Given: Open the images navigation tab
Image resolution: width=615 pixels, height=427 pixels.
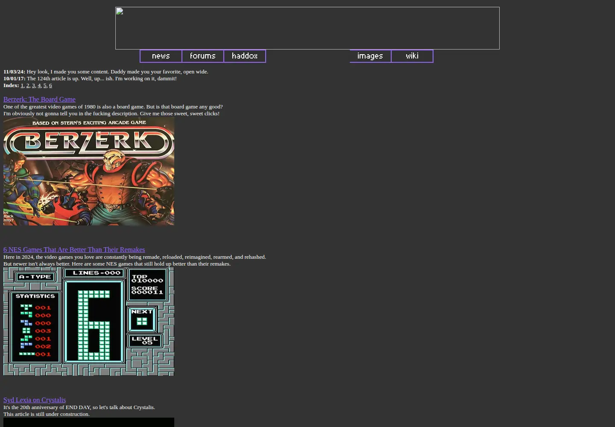Looking at the screenshot, I should (370, 56).
